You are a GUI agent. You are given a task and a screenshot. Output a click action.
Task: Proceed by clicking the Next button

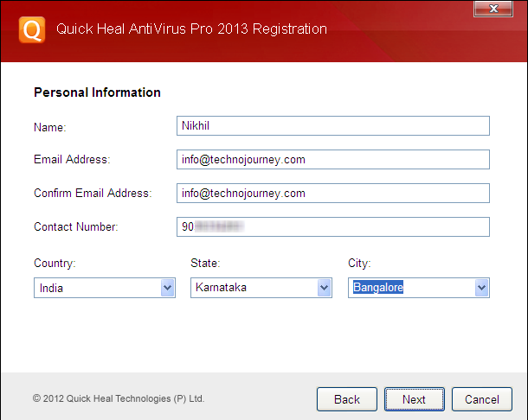point(415,399)
